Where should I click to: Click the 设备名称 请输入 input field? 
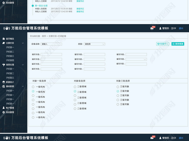[x=51, y=44]
